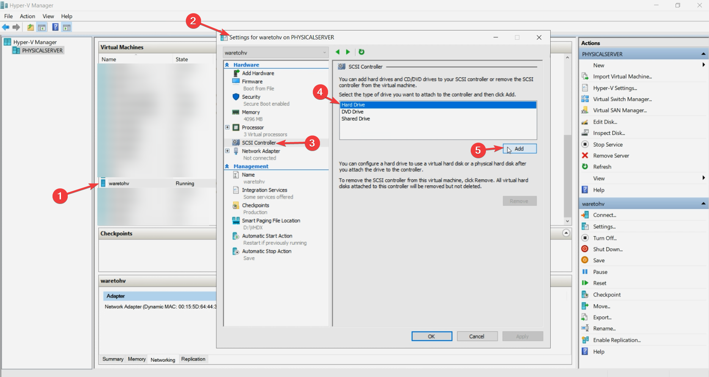709x377 pixels.
Task: Click Pause action for waretohv
Action: pos(600,272)
